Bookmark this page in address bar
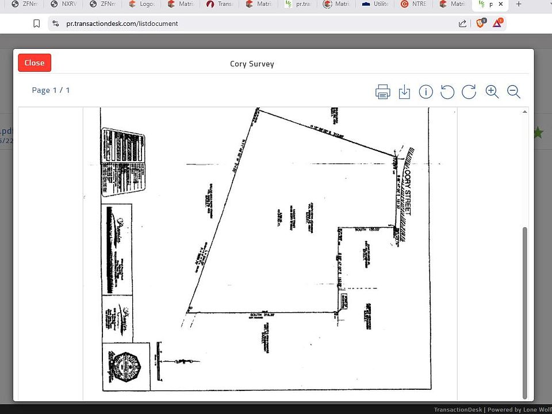 (x=37, y=24)
